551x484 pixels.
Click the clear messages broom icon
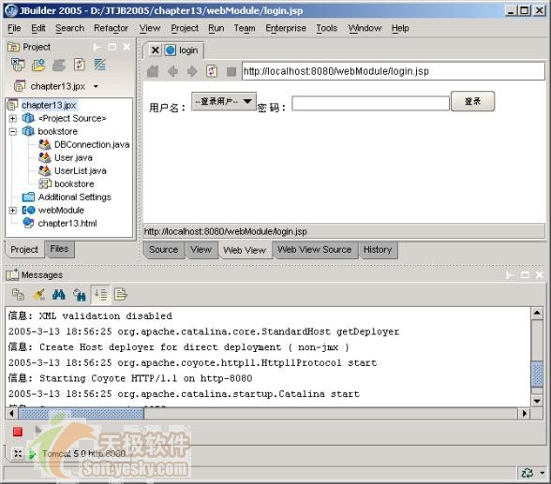(x=38, y=295)
